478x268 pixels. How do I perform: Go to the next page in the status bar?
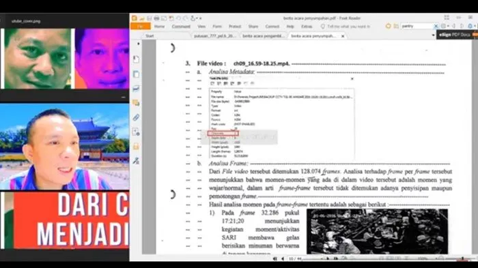tap(328, 258)
